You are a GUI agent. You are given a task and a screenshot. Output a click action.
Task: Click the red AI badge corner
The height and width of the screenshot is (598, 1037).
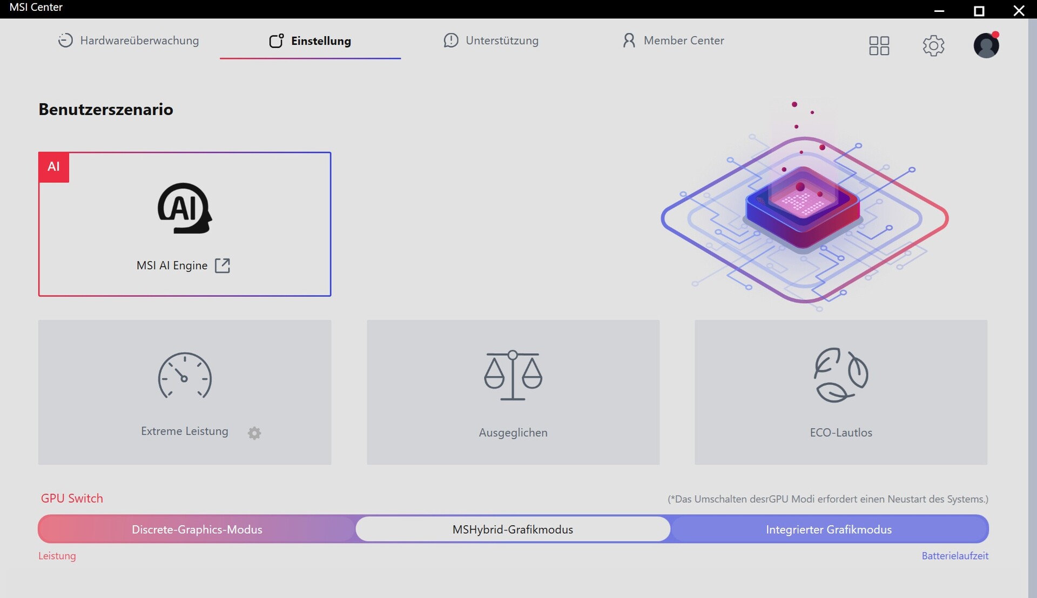[x=53, y=167]
